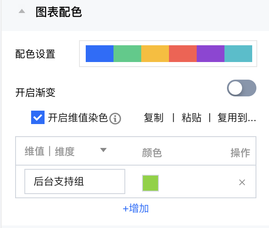Remove the 后台支持组 row with X icon
The image size is (269, 228).
pos(242,182)
